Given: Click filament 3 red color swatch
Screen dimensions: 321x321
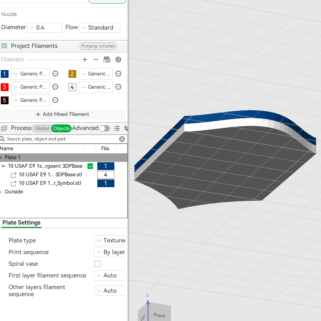Looking at the screenshot, I should point(5,87).
